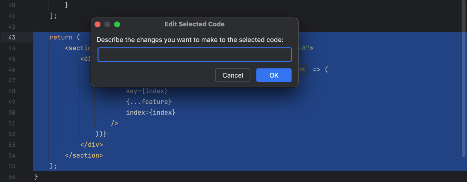The width and height of the screenshot is (467, 182).
Task: Click the closing </div> tag
Action: [x=92, y=145]
